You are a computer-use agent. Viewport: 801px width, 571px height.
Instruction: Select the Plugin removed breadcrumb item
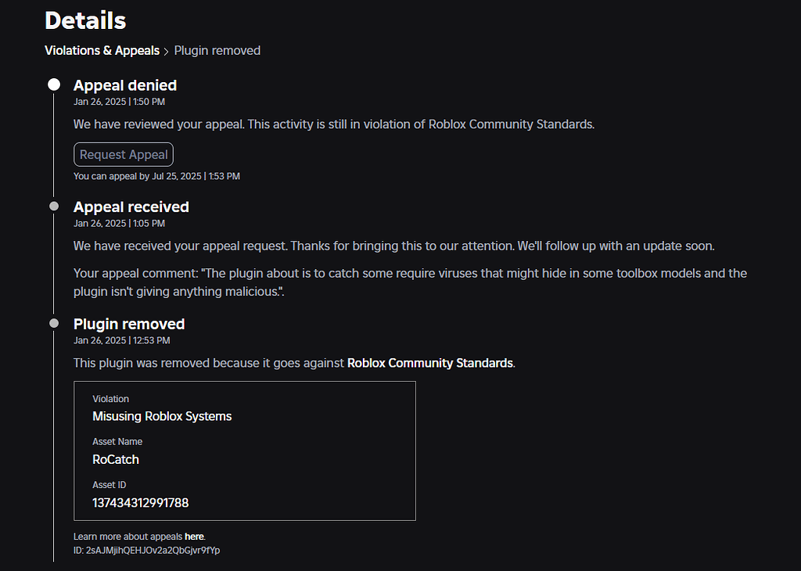click(217, 50)
